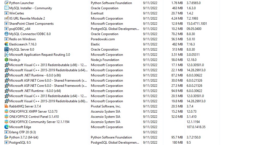Click the RabbitMQ Server 3.7.4 orange icon
268x145 pixels.
tap(6, 106)
